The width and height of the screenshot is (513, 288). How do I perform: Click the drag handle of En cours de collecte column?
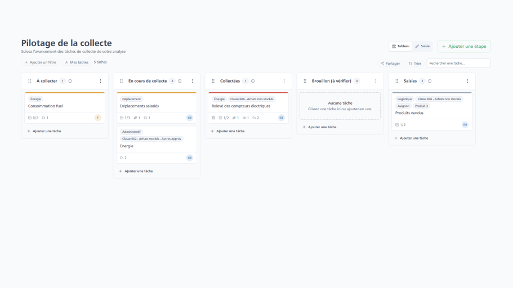coord(122,81)
